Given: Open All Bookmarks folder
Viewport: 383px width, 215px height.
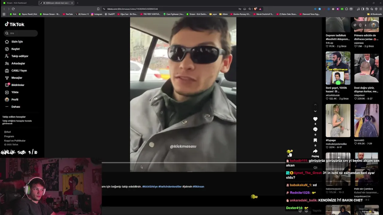Looking at the screenshot, I should (374, 14).
